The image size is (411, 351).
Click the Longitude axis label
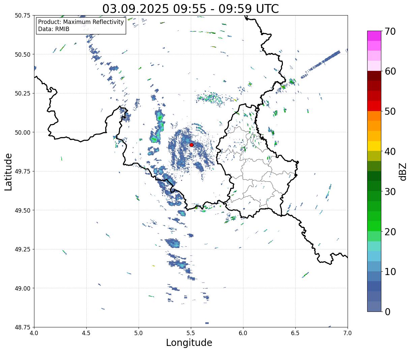(189, 343)
